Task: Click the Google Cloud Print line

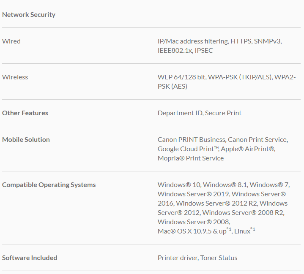Action: tap(216, 149)
